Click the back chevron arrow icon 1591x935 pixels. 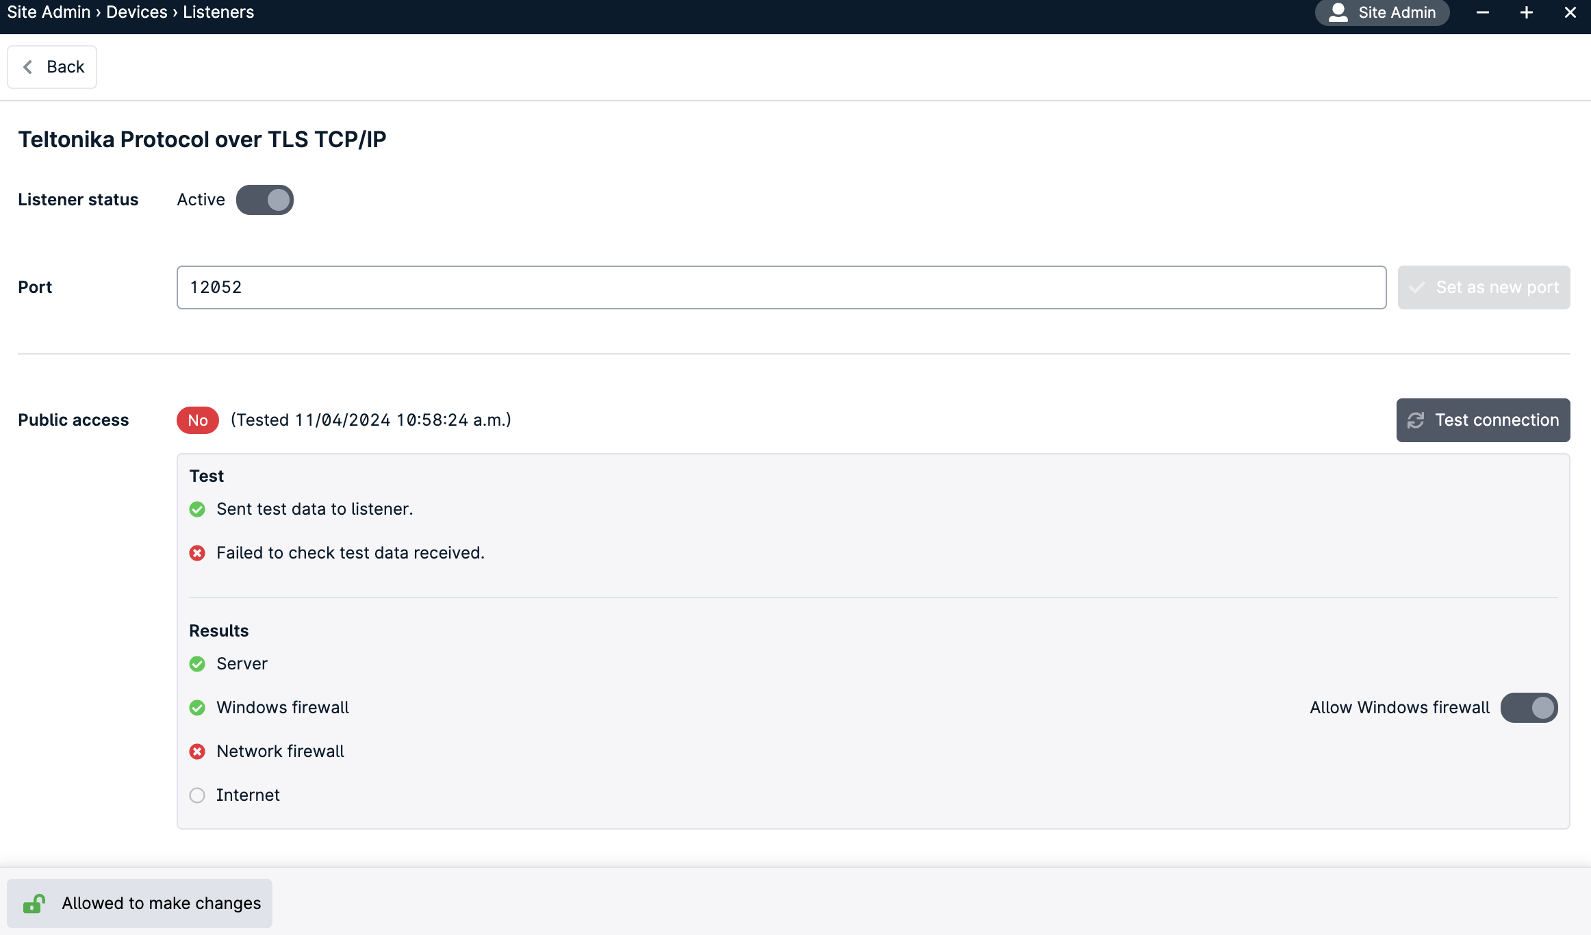click(x=27, y=67)
